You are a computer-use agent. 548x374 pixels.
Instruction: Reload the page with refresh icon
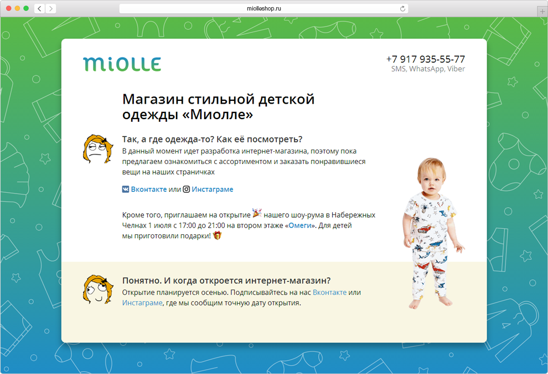coord(402,9)
